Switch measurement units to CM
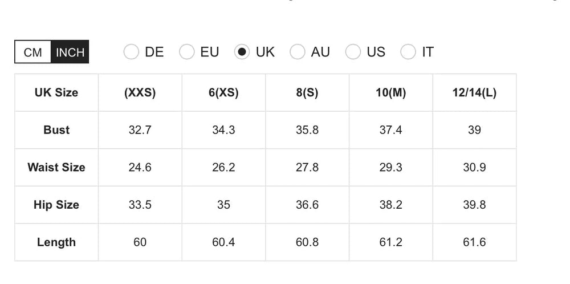The height and width of the screenshot is (284, 570). 33,52
